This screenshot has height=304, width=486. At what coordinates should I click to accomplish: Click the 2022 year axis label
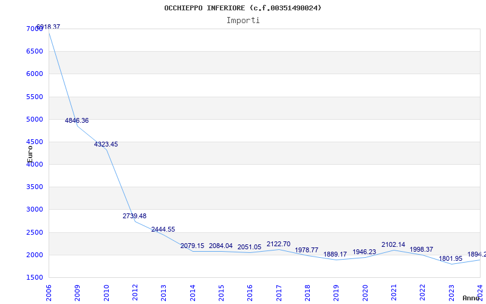(423, 293)
